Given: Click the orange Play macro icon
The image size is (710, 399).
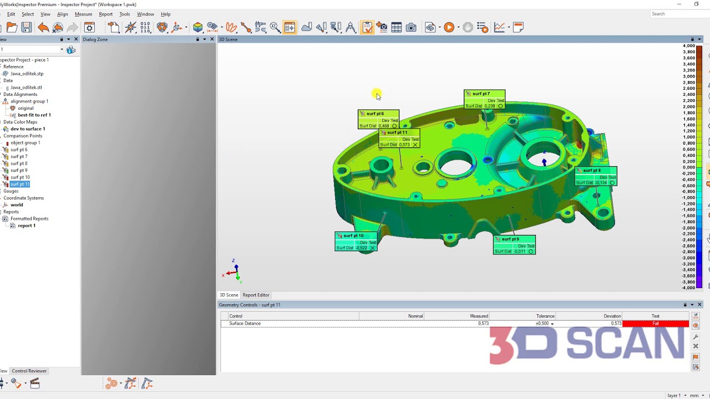Looking at the screenshot, I should [449, 27].
